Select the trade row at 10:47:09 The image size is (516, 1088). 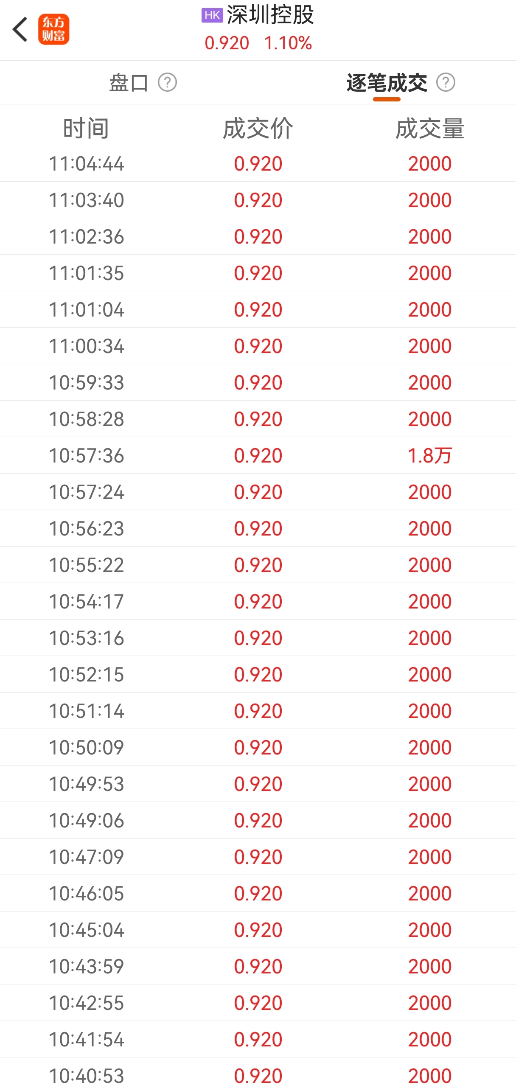pyautogui.click(x=258, y=857)
